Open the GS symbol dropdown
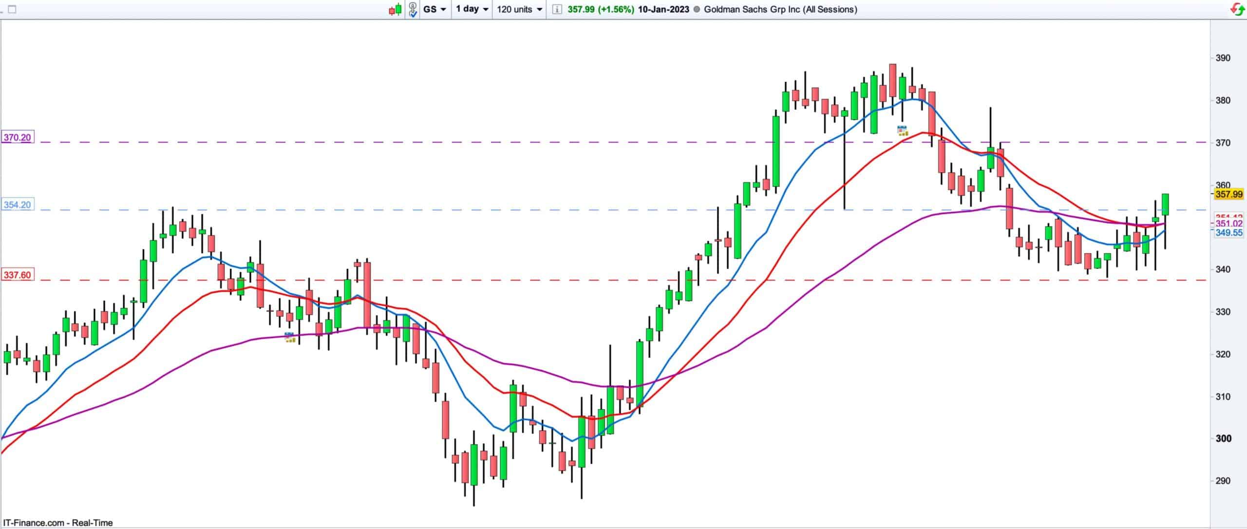 (x=435, y=9)
